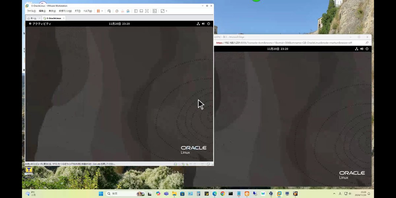The image size is (396, 198).
Task: Open network icon in noVNC guest top bar
Action: 357,49
